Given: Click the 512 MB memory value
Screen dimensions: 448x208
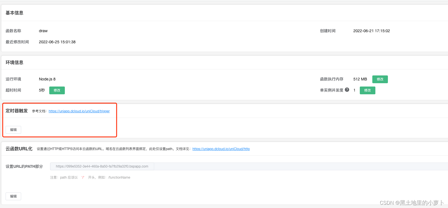Looking at the screenshot, I should pyautogui.click(x=360, y=79).
